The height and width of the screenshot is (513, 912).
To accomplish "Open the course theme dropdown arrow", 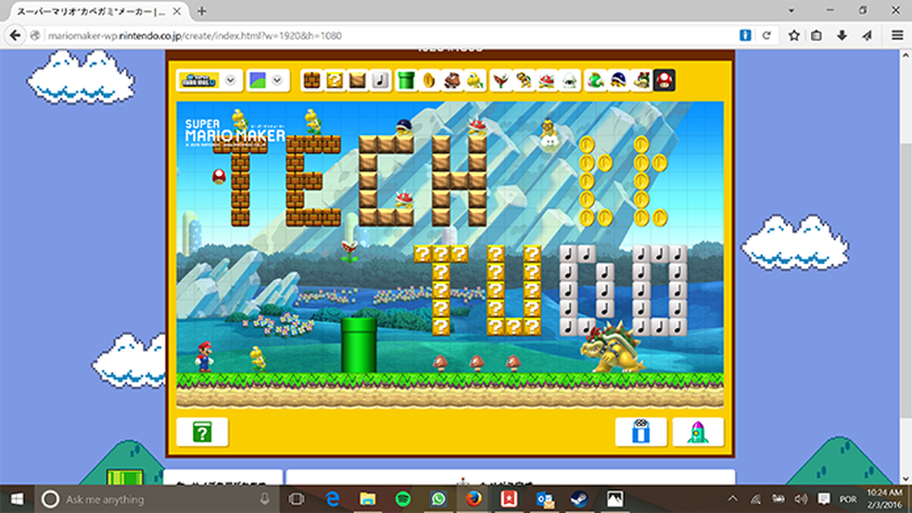I will coord(277,81).
